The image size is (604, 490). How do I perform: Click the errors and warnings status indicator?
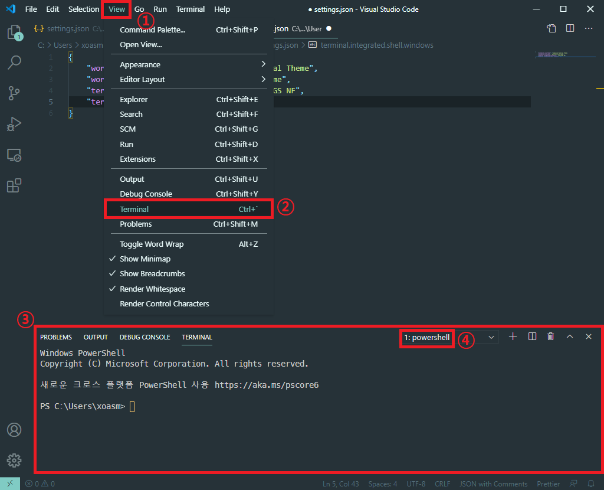click(40, 484)
